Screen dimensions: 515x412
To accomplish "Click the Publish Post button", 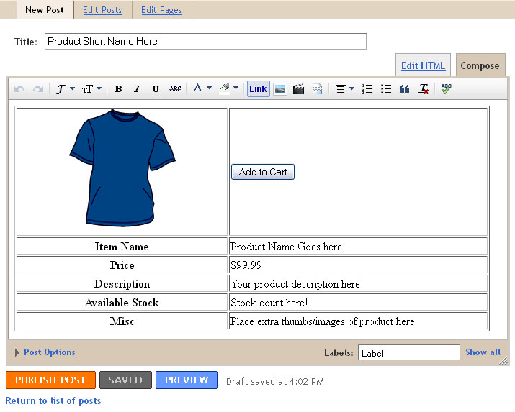I will pos(50,380).
